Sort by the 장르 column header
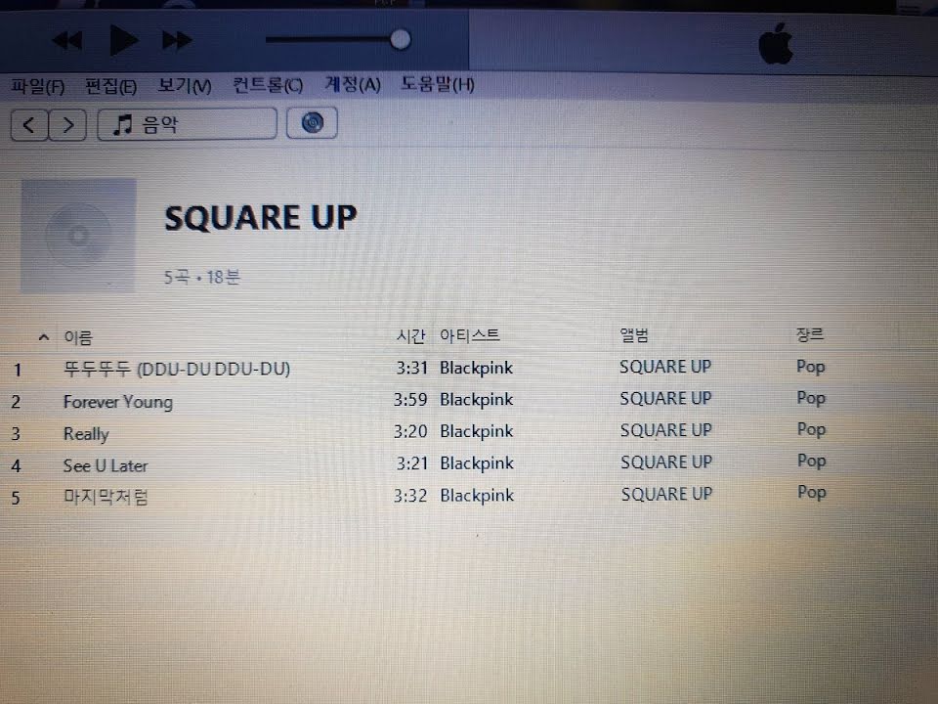The image size is (938, 704). 809,334
